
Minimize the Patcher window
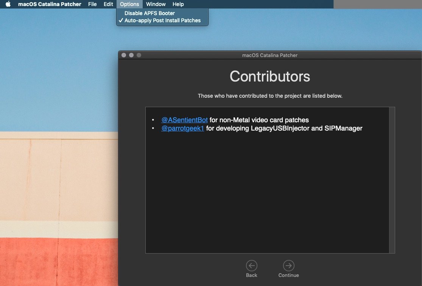coord(131,55)
